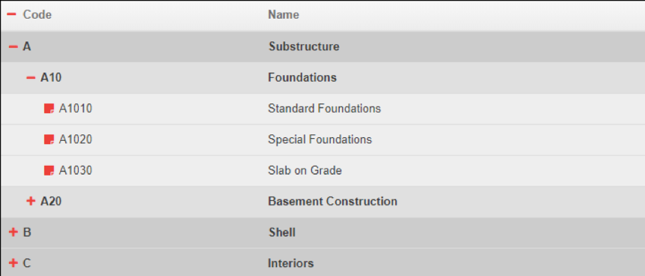Click the red note icon beside A1030

coord(49,170)
